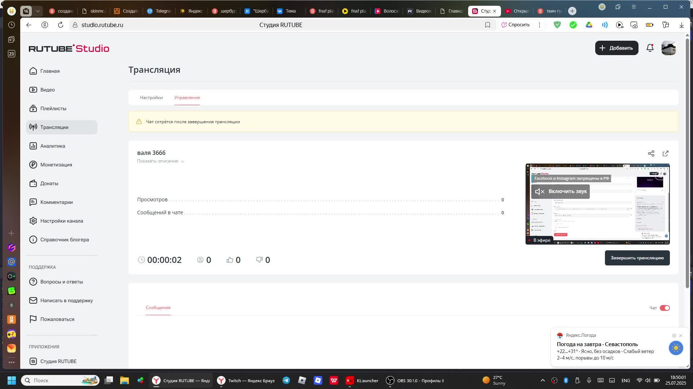Open stream in new window icon
Image resolution: width=693 pixels, height=389 pixels.
coord(665,153)
